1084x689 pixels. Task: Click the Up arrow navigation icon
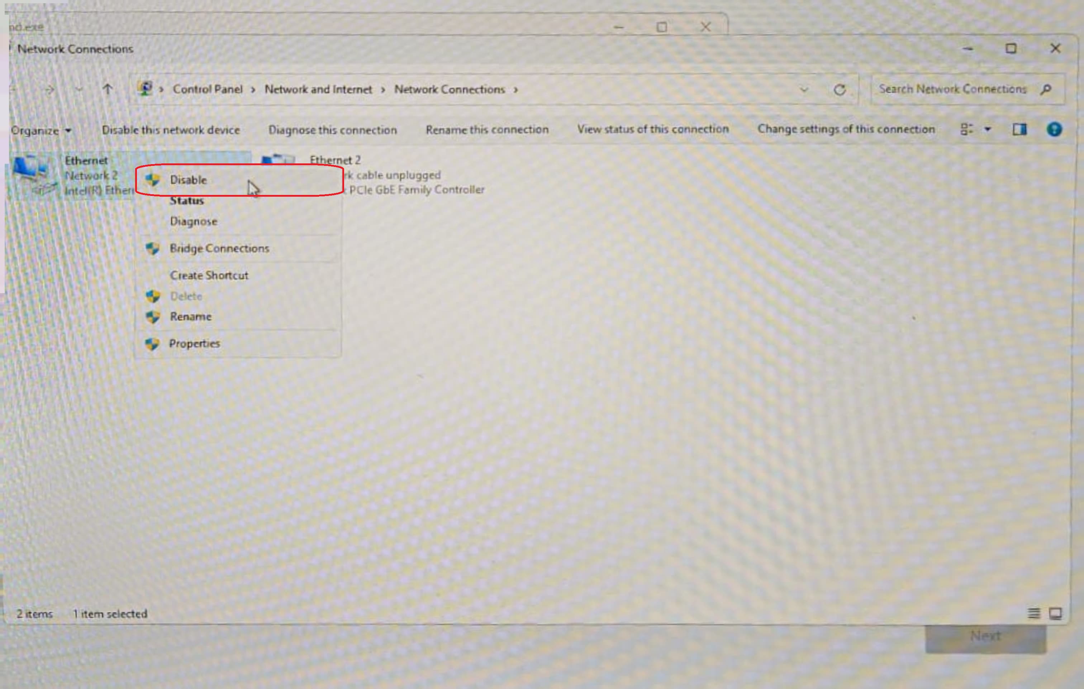coord(107,89)
